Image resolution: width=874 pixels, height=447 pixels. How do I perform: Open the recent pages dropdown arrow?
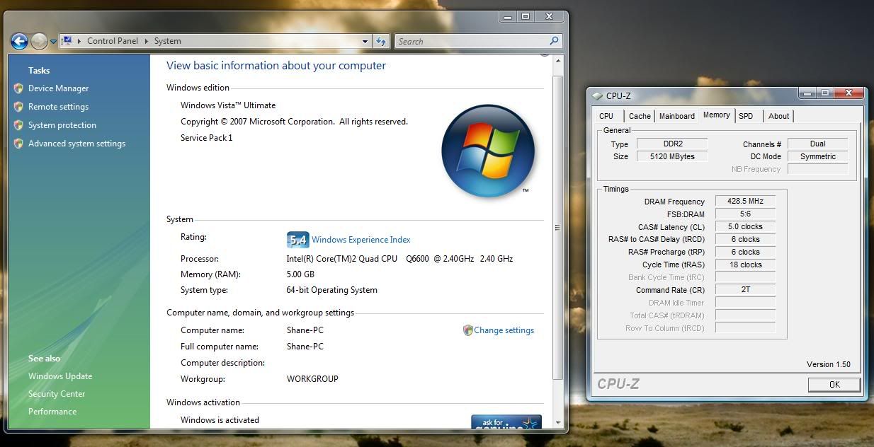click(x=53, y=42)
